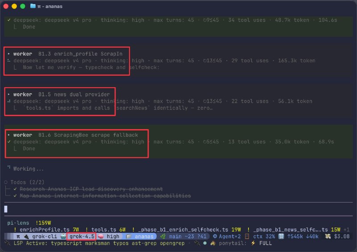Click the brain icon before 'high'
This screenshot has width=357, height=252.
point(101,236)
